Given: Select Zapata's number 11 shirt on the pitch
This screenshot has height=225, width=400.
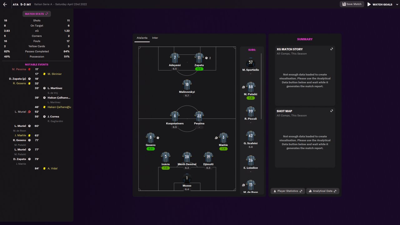Looking at the screenshot, I should click(199, 58).
